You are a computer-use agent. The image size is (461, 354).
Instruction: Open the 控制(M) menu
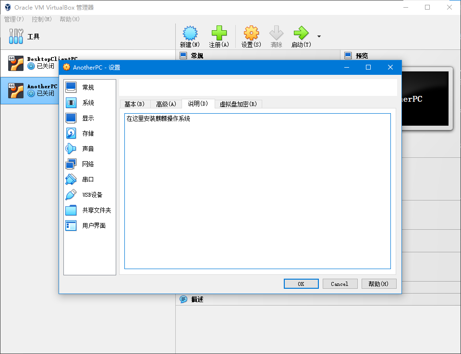pyautogui.click(x=42, y=19)
